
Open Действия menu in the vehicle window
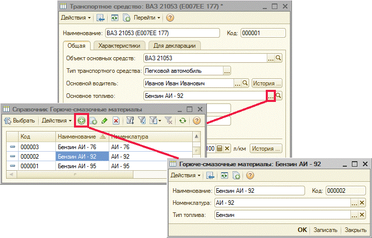[x=76, y=18]
